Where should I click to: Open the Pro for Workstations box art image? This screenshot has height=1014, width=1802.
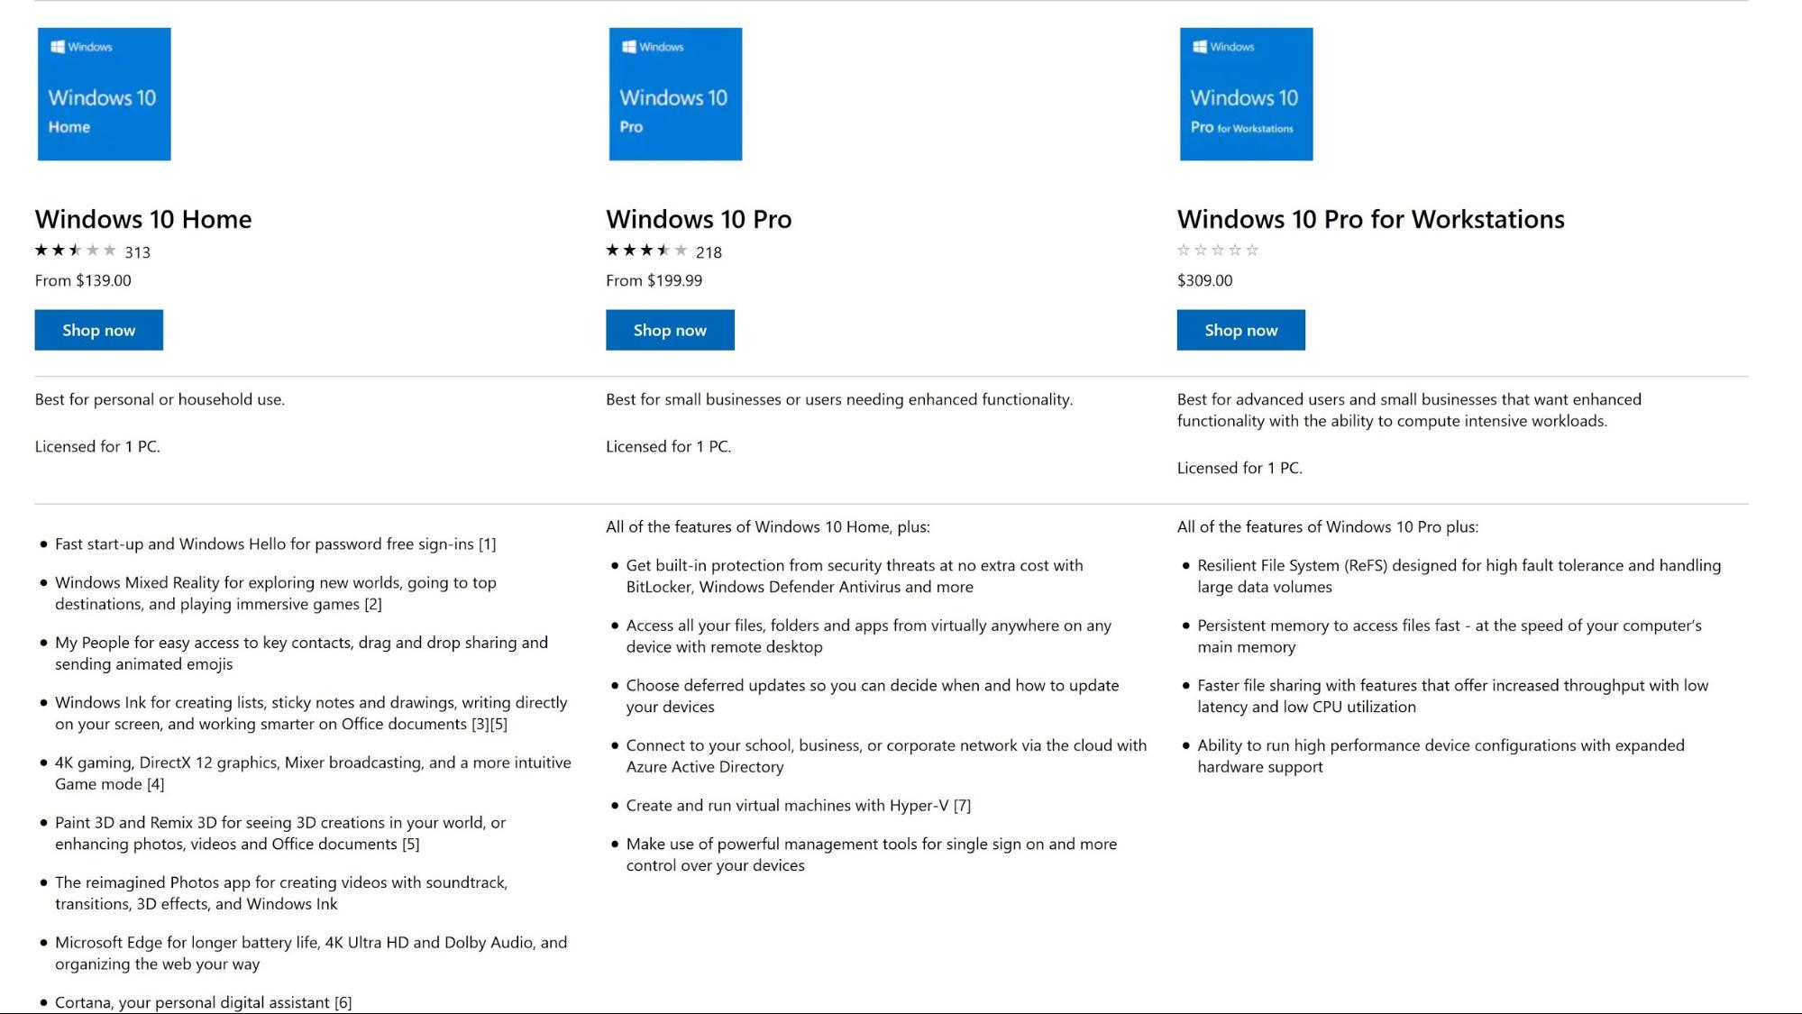[x=1246, y=95]
